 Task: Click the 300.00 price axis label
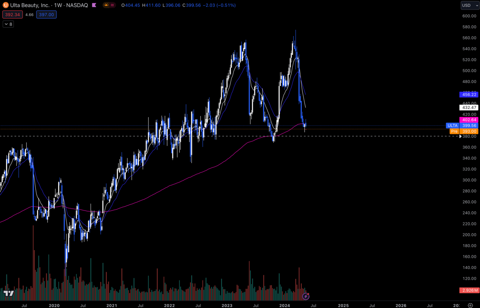coord(469,180)
